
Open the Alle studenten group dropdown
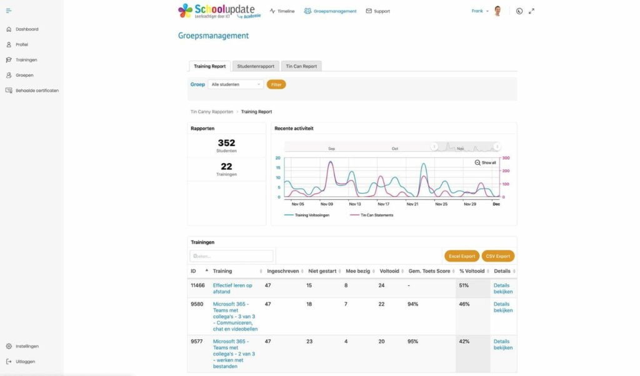[x=236, y=84]
